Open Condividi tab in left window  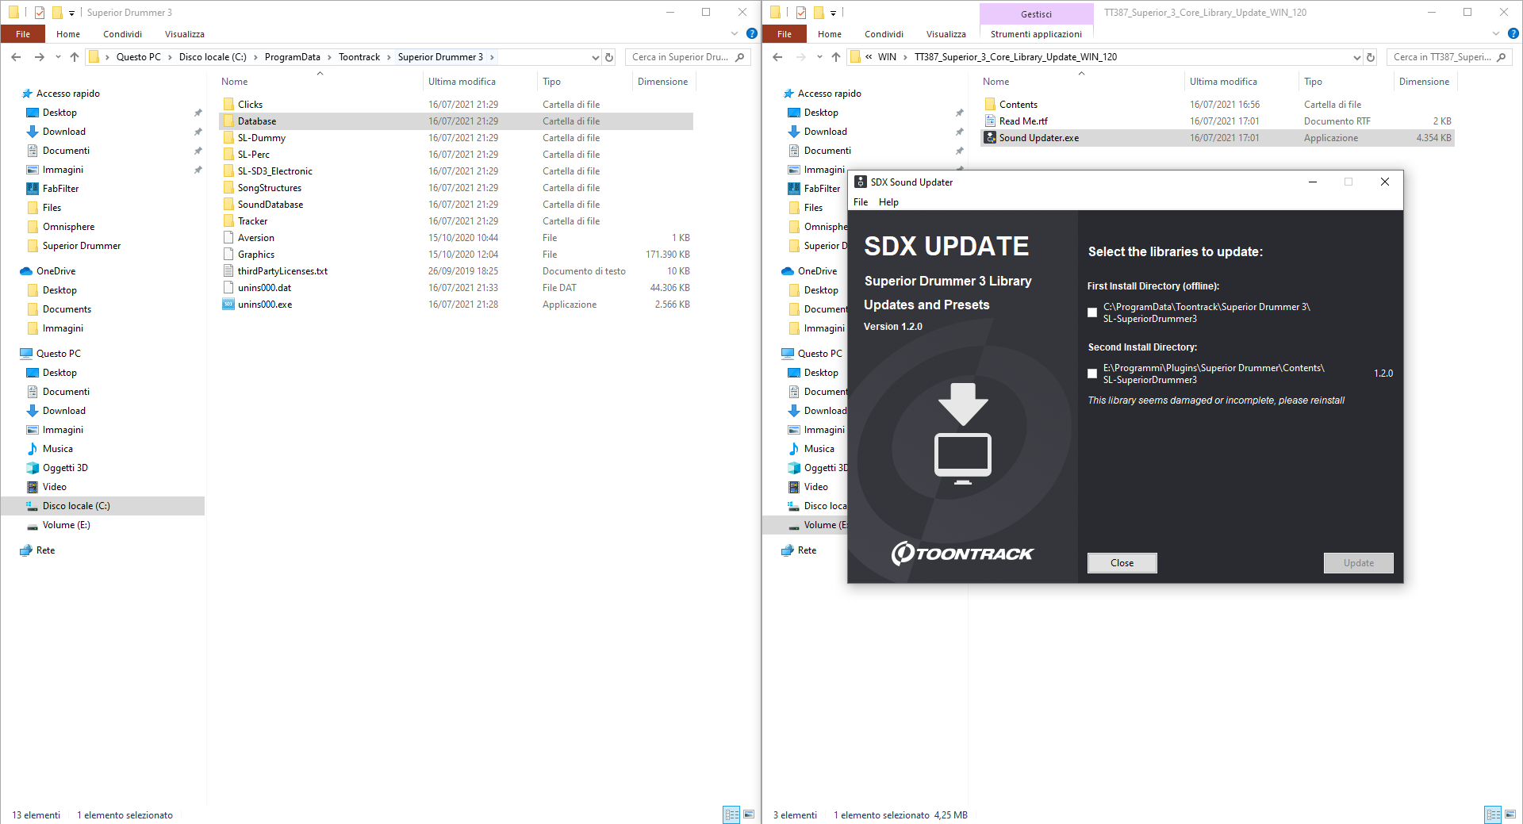[x=122, y=34]
